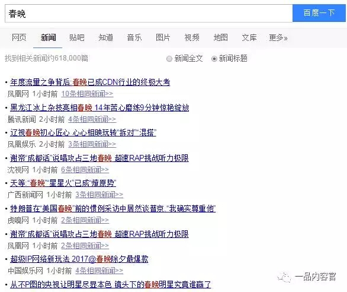This screenshot has height=292, width=347.
Task: Open the 视频 tab
Action: coord(192,37)
